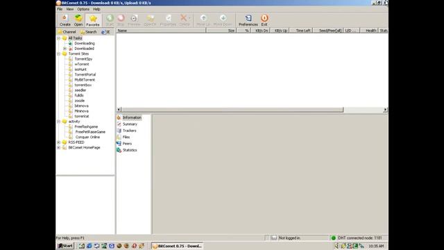Click the Create torrent toolbar icon
The height and width of the screenshot is (250, 444).
(x=65, y=20)
